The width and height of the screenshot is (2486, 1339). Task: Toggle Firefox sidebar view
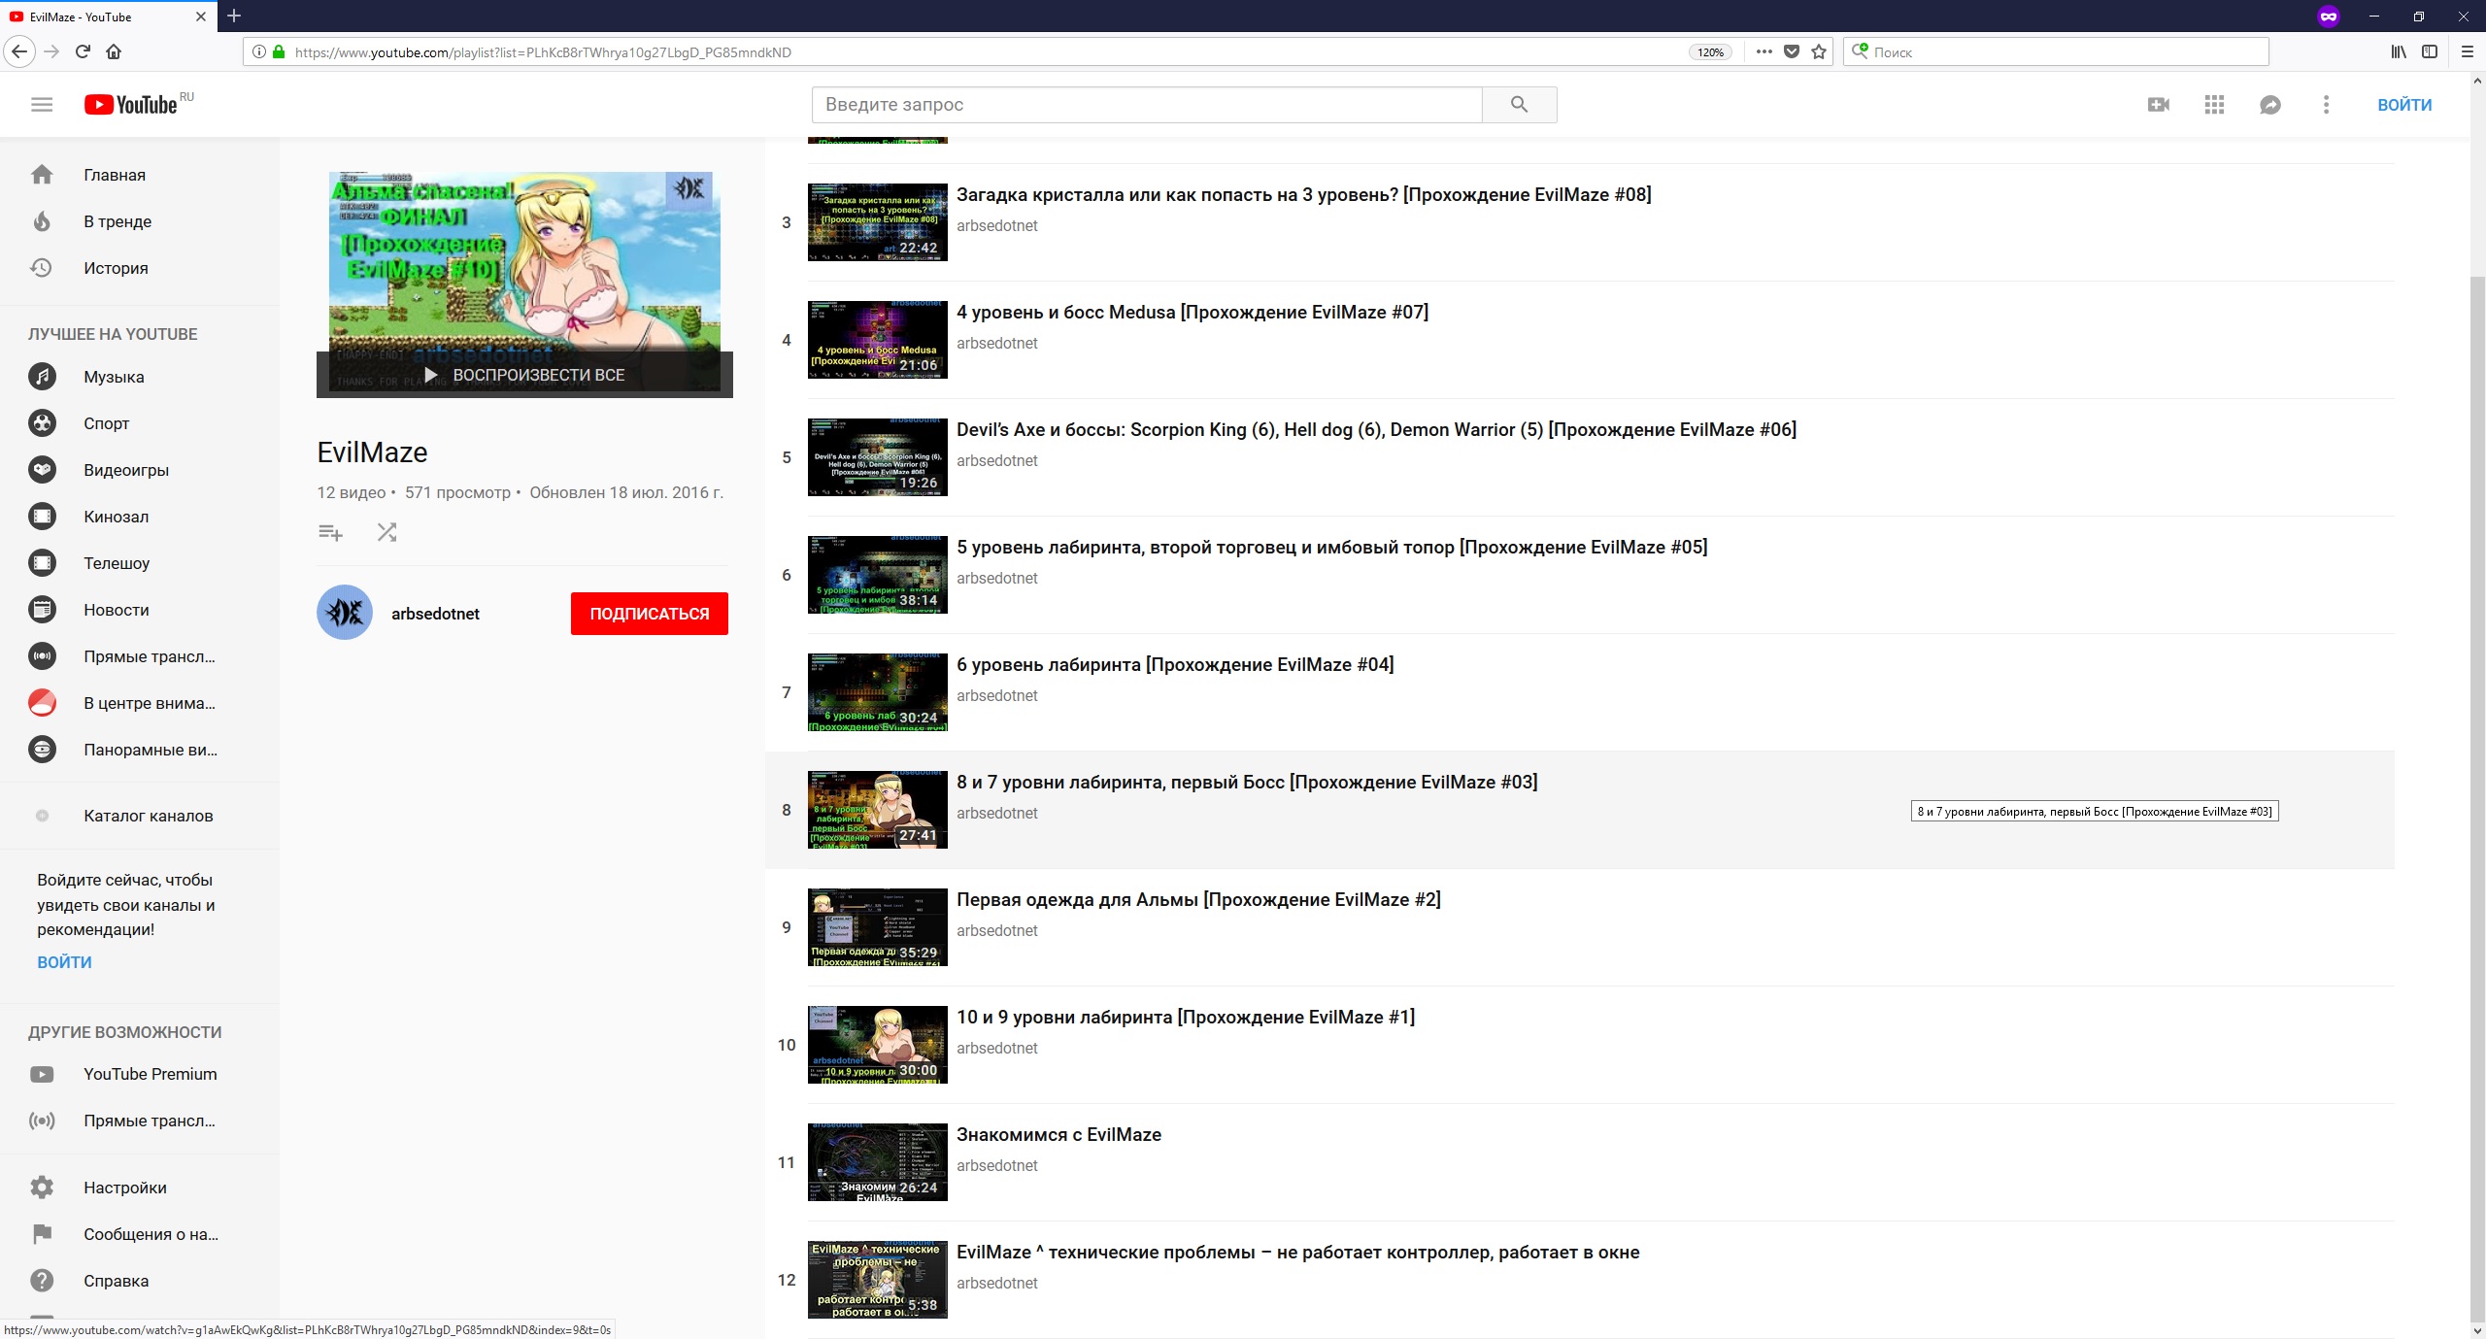pos(2430,52)
